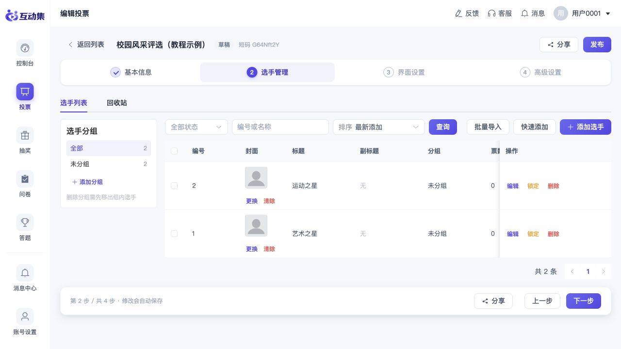Click the user avatar circle 用
The height and width of the screenshot is (349, 621).
[x=561, y=14]
